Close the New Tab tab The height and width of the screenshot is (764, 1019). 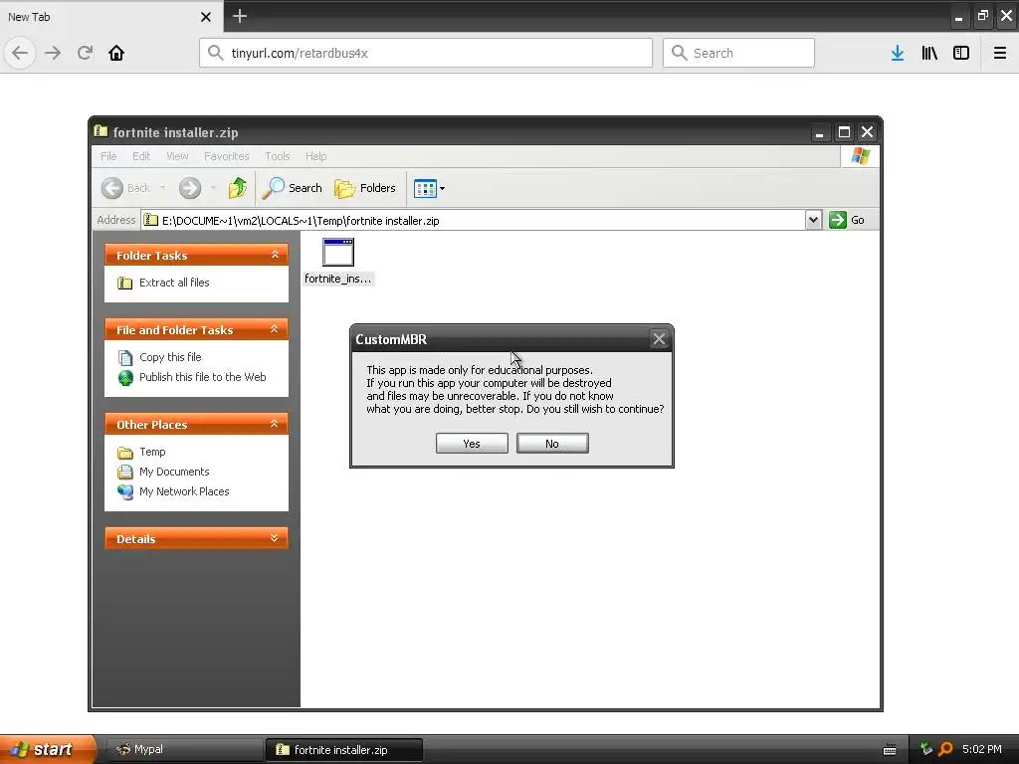[206, 17]
